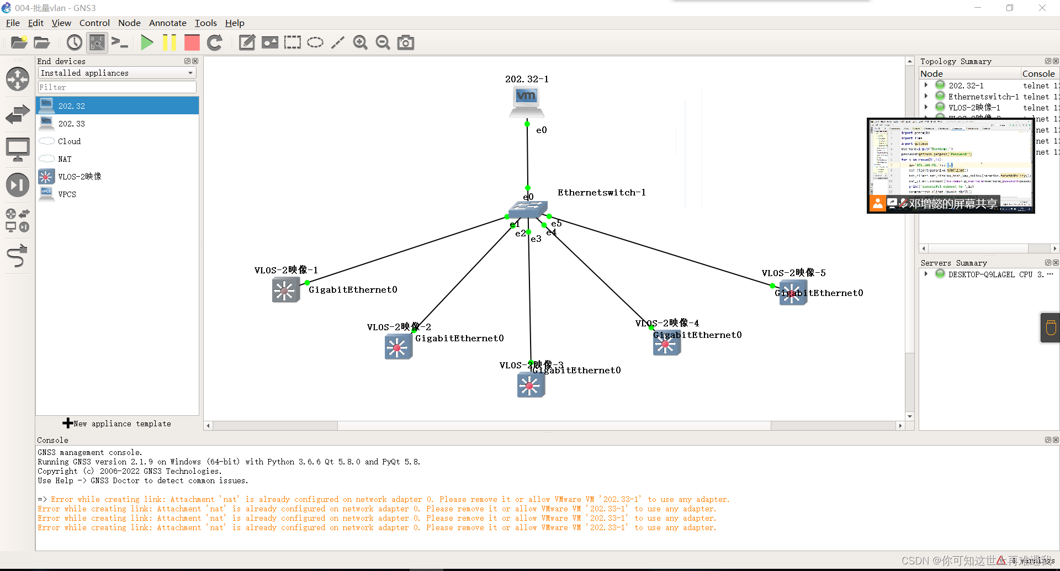This screenshot has width=1060, height=571.
Task: Select the zoom in magnifier tool
Action: click(361, 42)
